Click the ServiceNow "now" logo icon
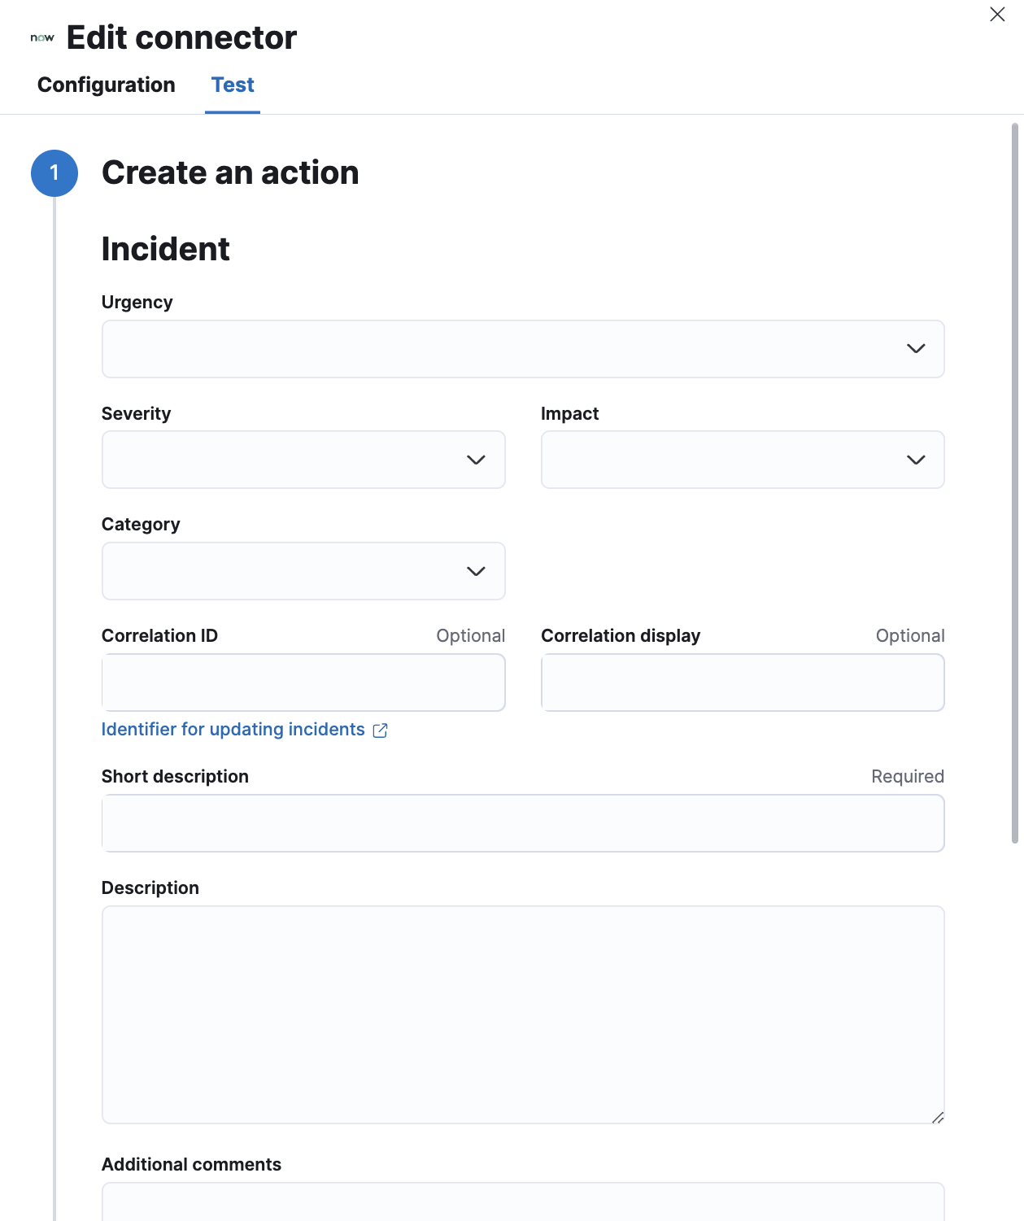 pyautogui.click(x=41, y=37)
